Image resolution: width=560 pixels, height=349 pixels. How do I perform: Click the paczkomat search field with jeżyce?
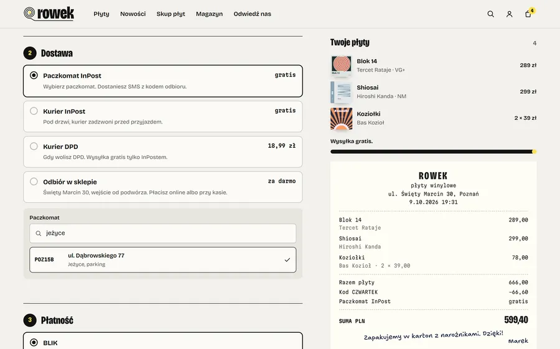tap(163, 233)
